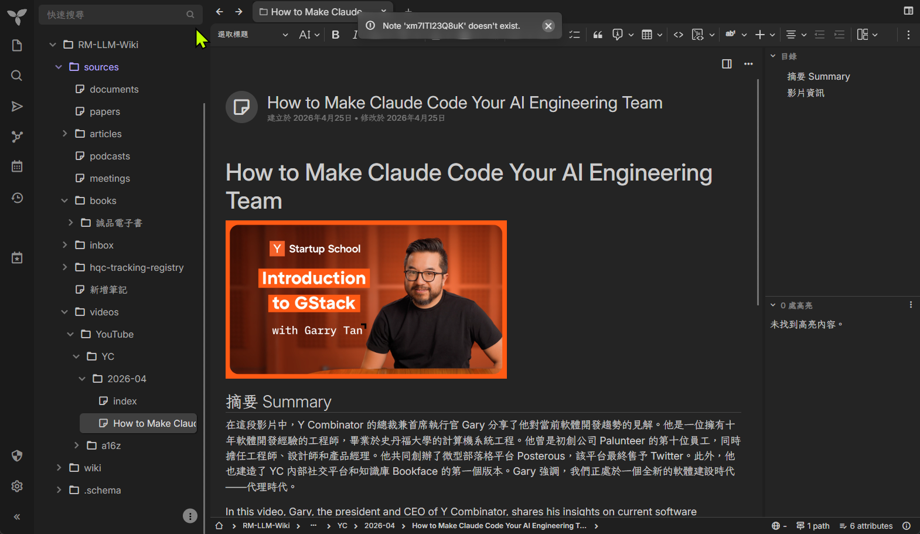This screenshot has width=920, height=534.
Task: Open the note map icon in left sidebar
Action: click(x=17, y=137)
